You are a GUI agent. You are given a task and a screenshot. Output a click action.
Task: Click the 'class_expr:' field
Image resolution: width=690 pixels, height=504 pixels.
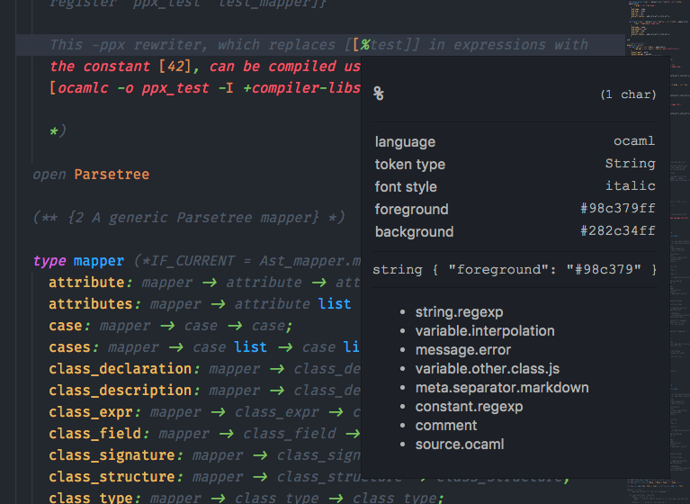pos(94,412)
